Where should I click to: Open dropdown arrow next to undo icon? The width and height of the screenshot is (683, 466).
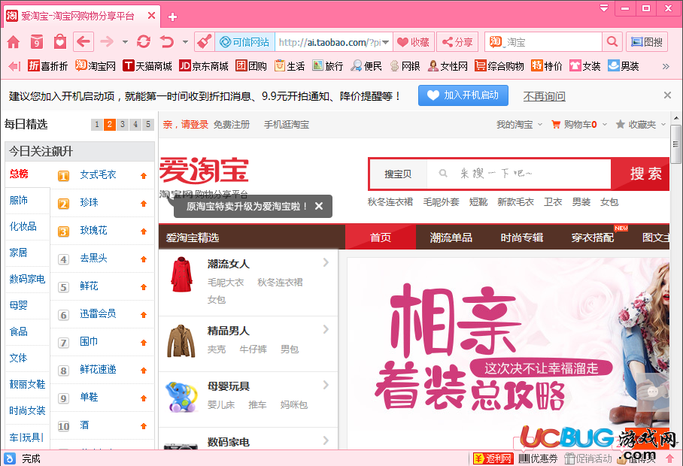coord(185,42)
